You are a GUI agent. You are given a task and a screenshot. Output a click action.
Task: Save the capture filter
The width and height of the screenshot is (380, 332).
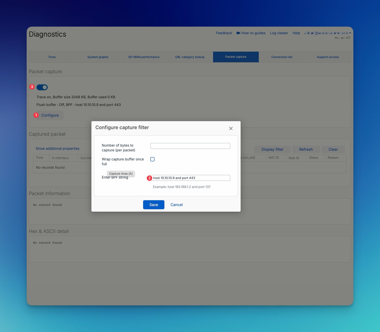(x=154, y=205)
